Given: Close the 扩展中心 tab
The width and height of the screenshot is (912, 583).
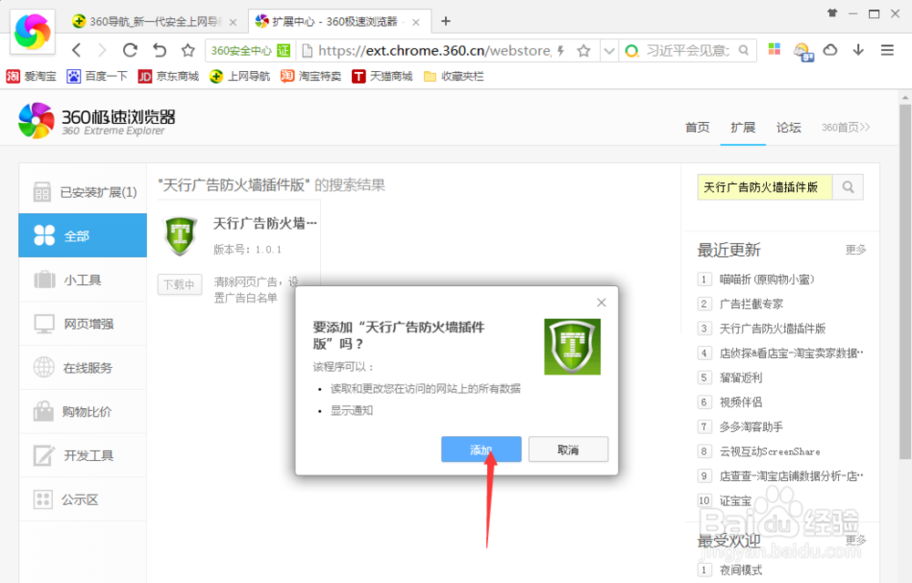Looking at the screenshot, I should tap(416, 22).
